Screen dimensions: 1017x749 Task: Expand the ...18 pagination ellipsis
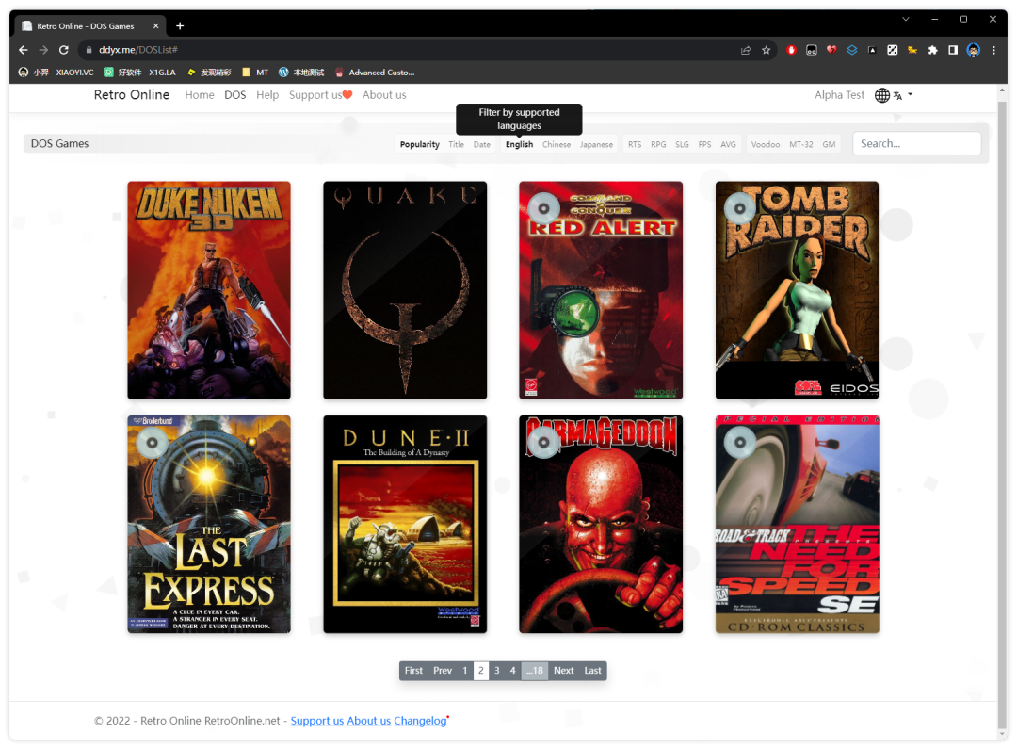pos(534,671)
